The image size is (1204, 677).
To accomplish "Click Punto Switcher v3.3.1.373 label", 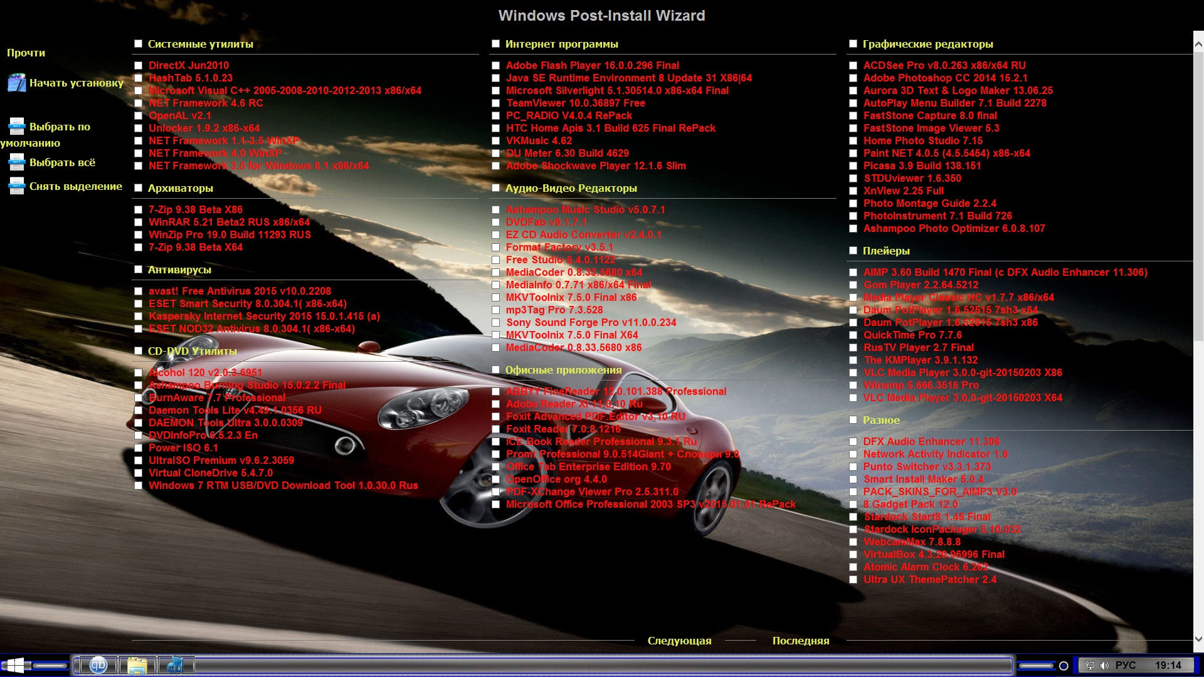I will tap(927, 466).
